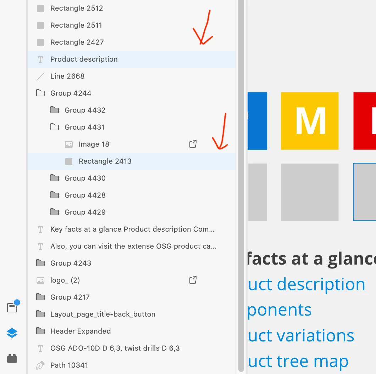Open the Layers panel icon in sidebar

pos(12,333)
